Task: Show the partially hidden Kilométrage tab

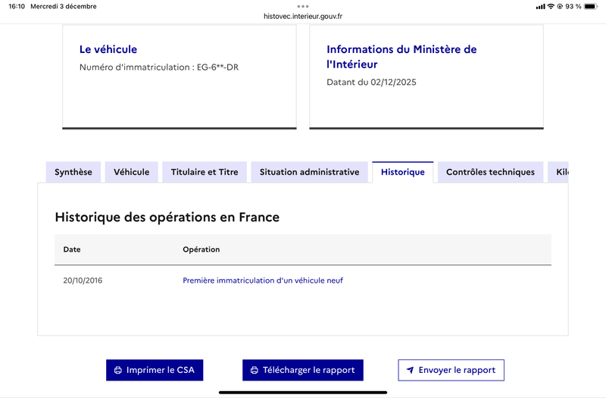Action: (560, 172)
